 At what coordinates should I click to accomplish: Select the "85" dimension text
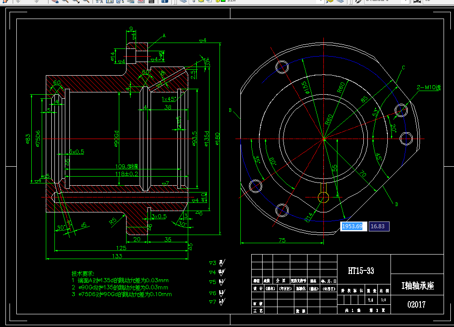(x=364, y=99)
